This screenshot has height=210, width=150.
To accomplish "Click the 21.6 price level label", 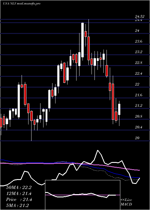I will click(139, 95).
